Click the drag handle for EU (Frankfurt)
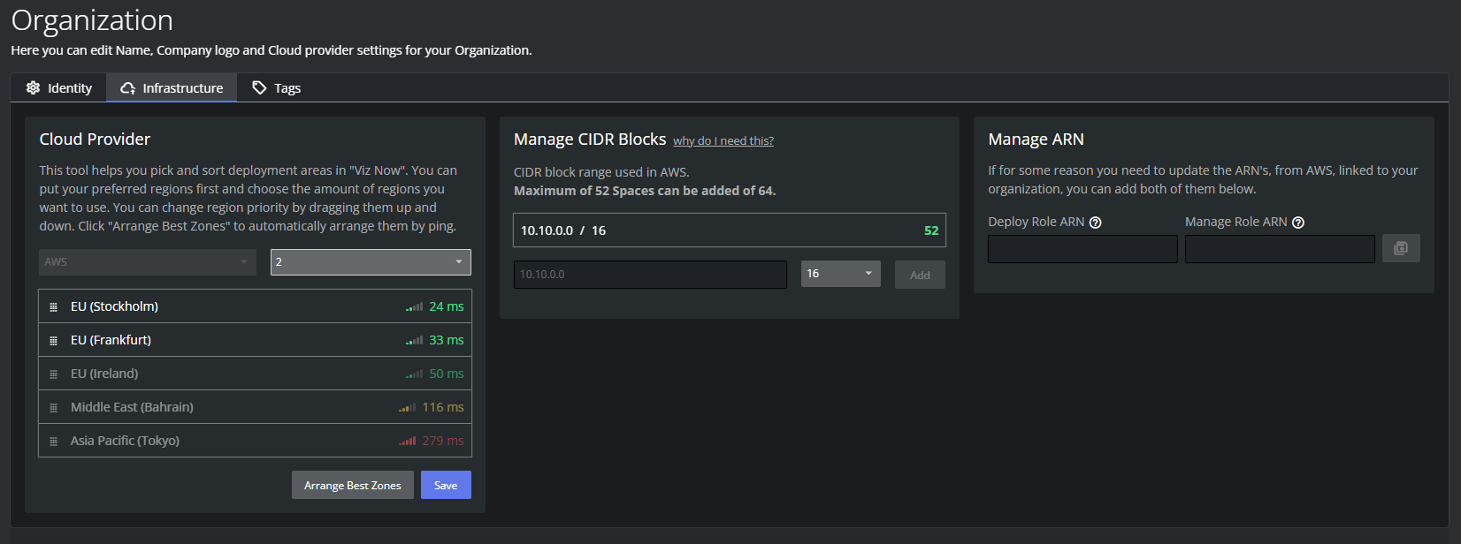The image size is (1461, 544). [x=53, y=341]
